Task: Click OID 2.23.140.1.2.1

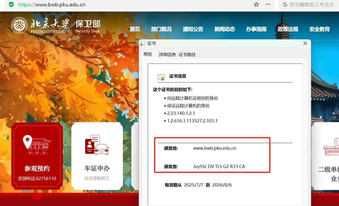Action: click(x=181, y=113)
